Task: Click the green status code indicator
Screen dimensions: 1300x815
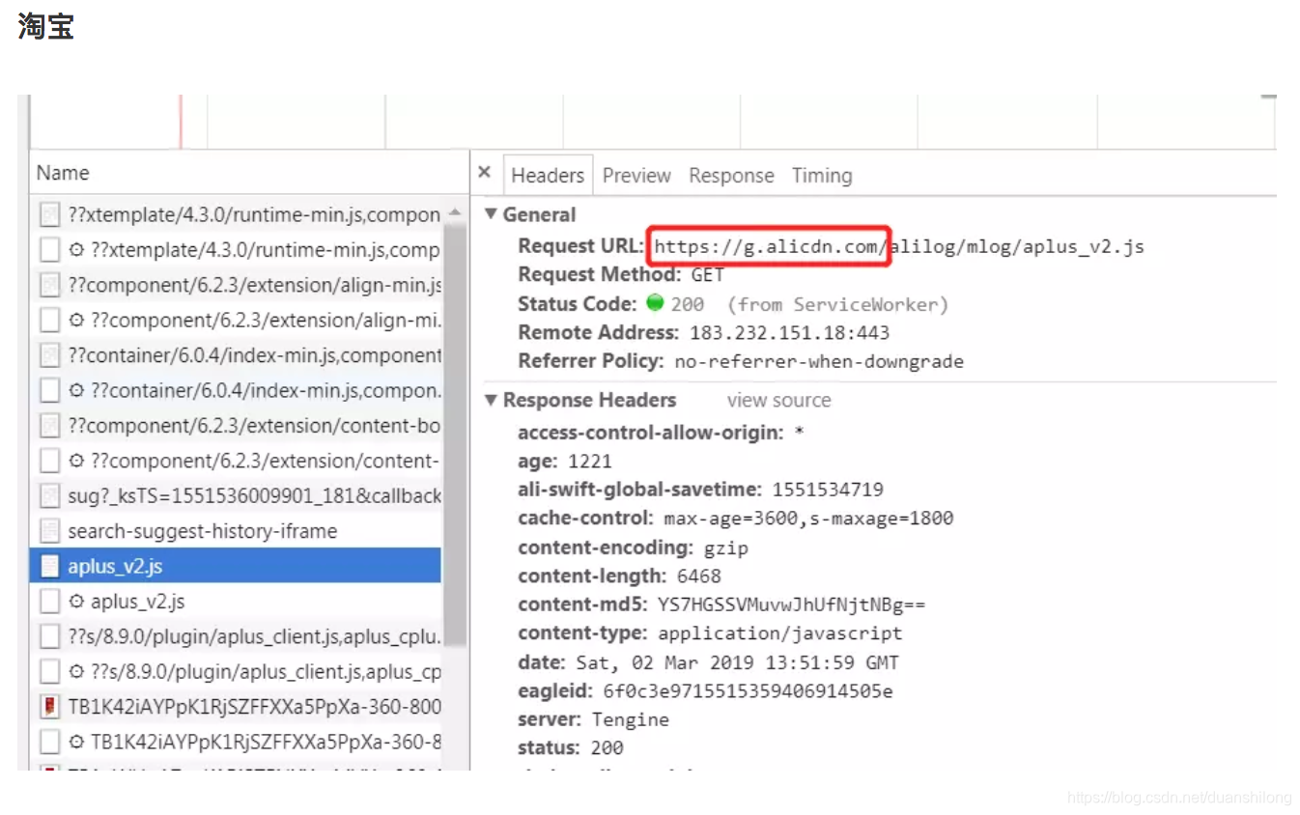Action: pos(655,303)
